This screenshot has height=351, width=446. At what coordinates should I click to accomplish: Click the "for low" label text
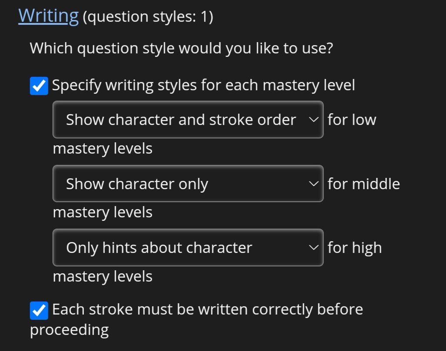[x=352, y=120]
